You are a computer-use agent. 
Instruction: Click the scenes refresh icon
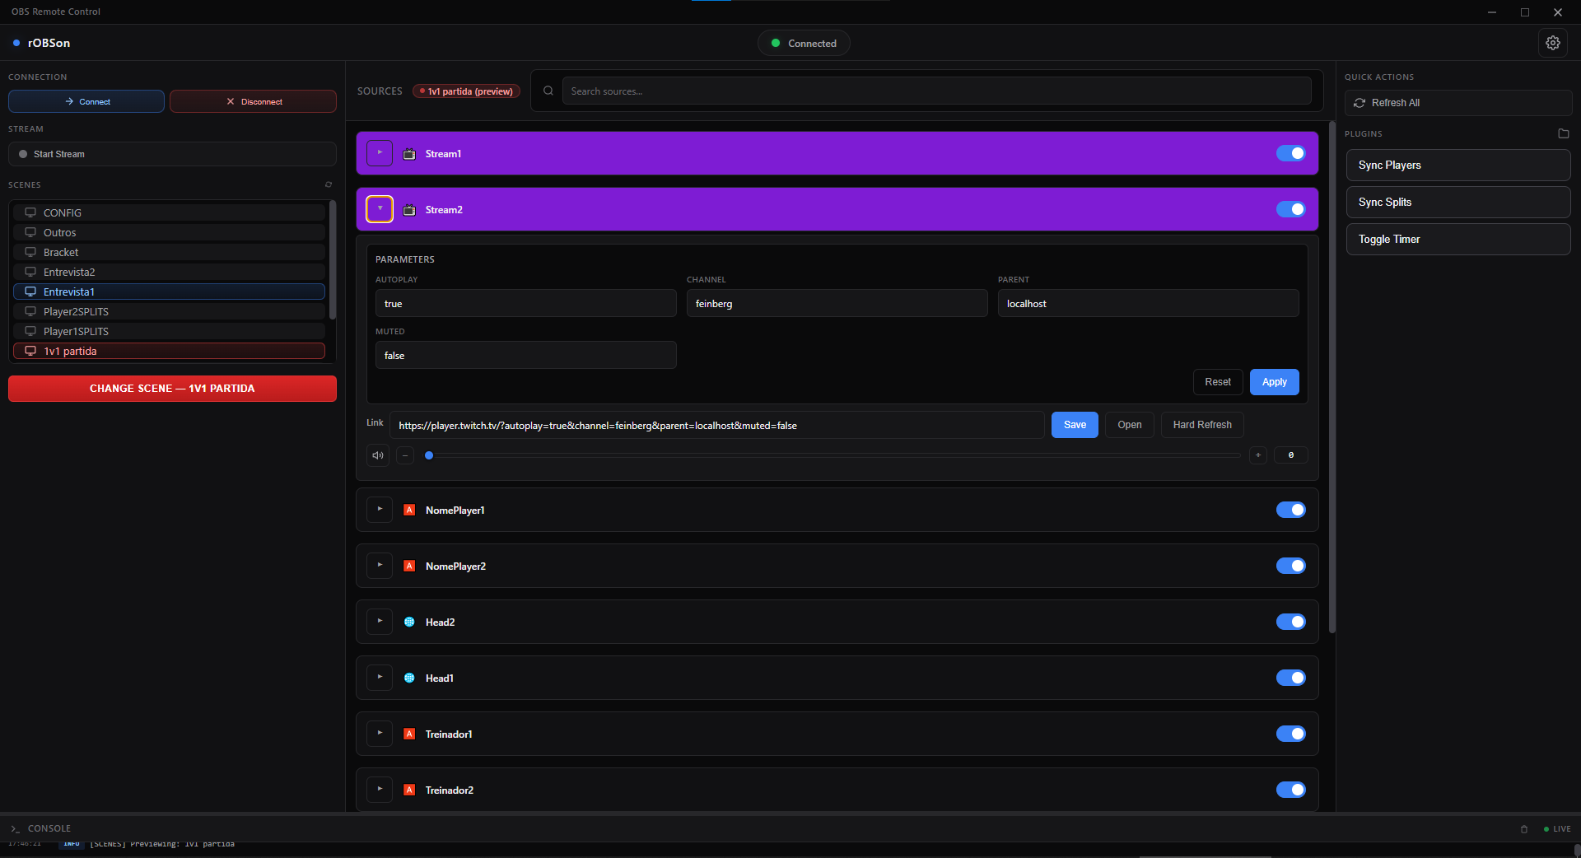pos(329,184)
